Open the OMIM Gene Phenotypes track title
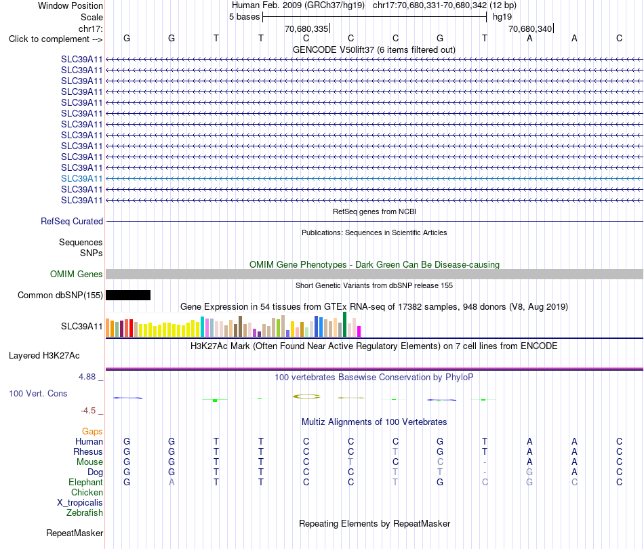 point(374,264)
